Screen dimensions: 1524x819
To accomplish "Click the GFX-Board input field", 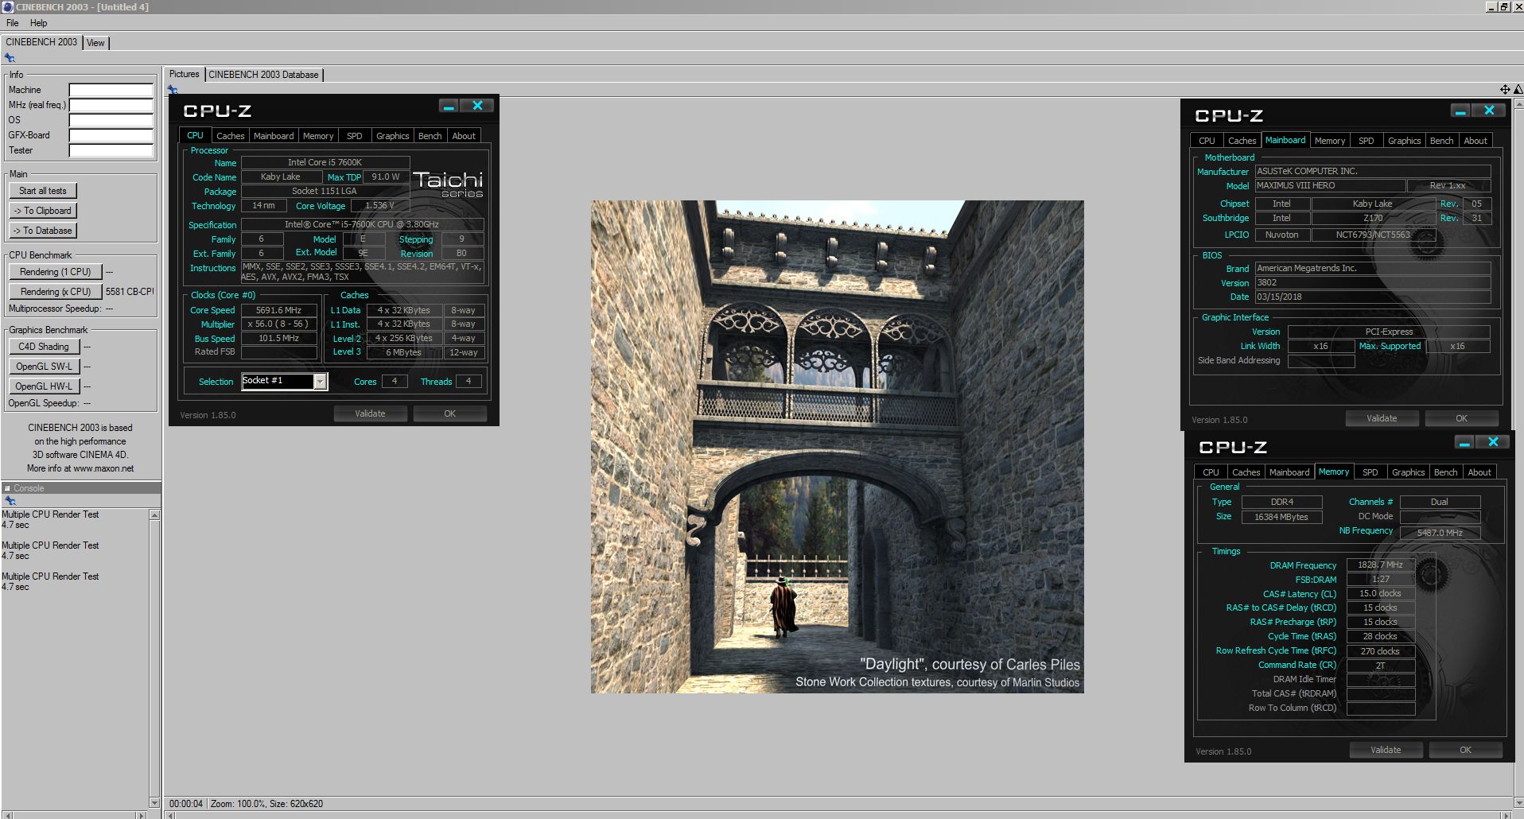I will 111,135.
